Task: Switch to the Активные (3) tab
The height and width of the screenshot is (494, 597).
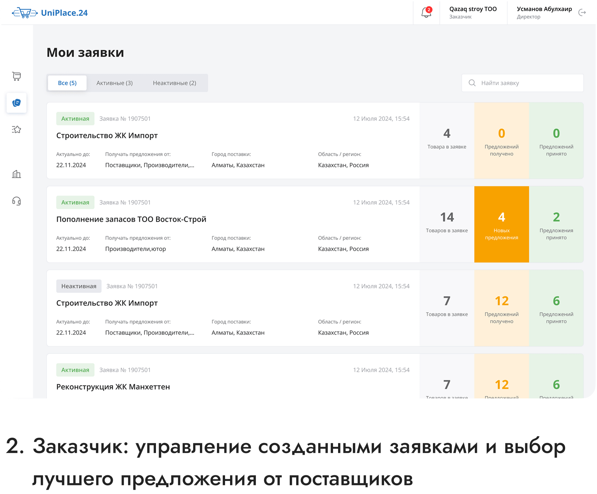Action: click(114, 83)
